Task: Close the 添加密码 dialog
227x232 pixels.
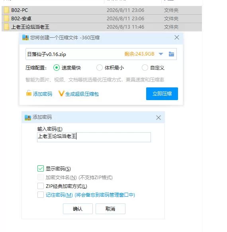Action: point(159,118)
